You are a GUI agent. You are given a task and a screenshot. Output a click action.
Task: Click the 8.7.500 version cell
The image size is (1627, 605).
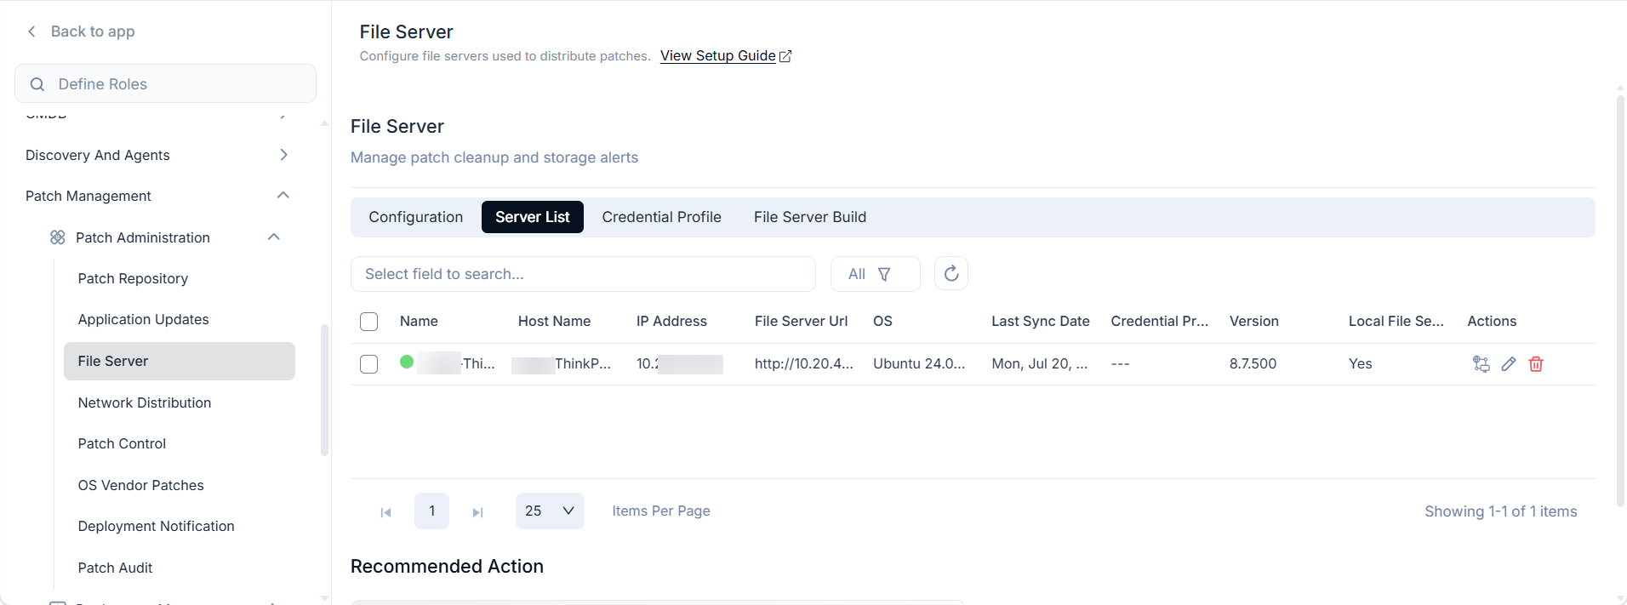[1253, 363]
